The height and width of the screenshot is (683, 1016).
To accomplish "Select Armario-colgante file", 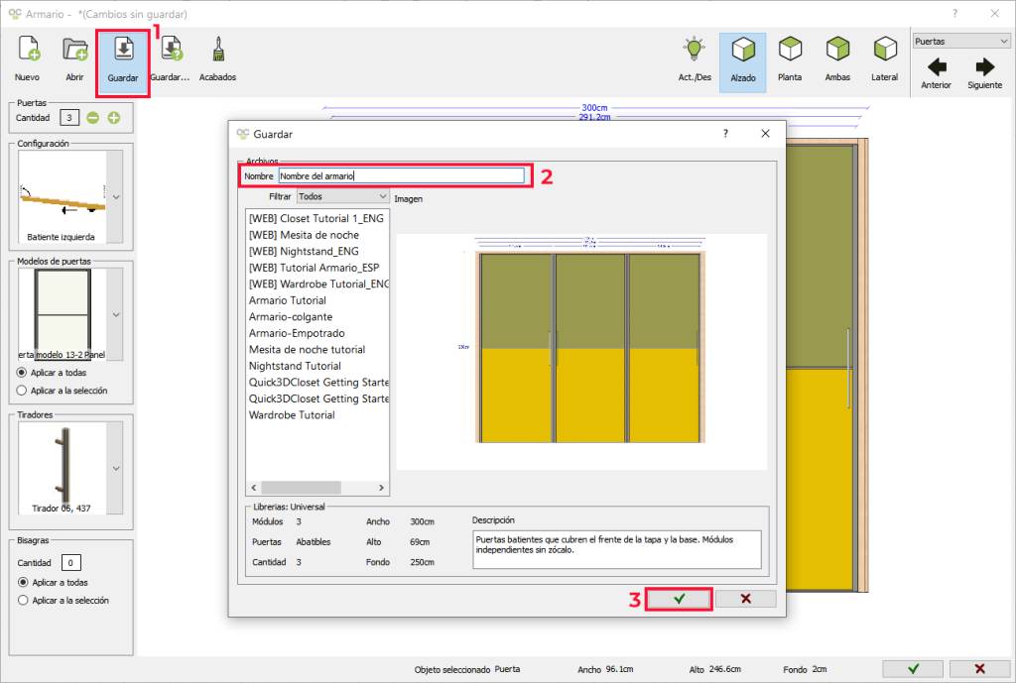I will click(x=291, y=316).
